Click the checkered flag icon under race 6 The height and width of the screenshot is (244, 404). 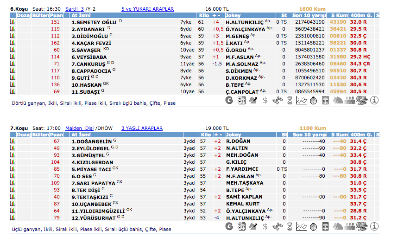pyautogui.click(x=362, y=100)
